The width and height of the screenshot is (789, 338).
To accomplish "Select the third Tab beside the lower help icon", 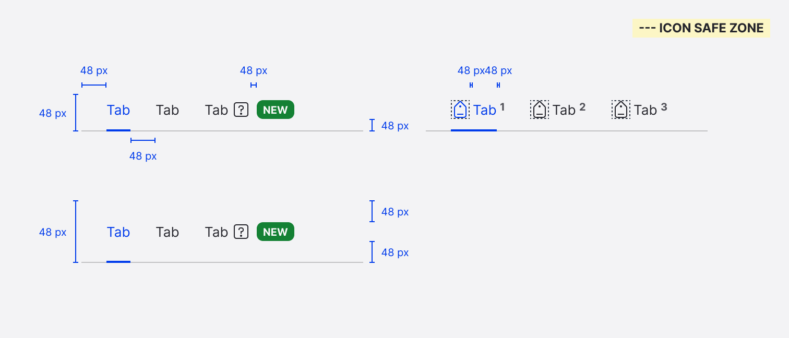I will [217, 232].
